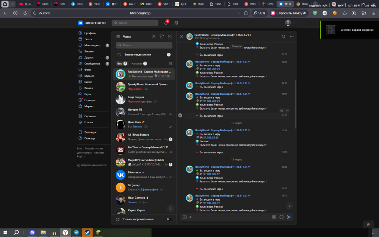
Task: Open the profile avatar dropdown in header
Action: pos(290,23)
